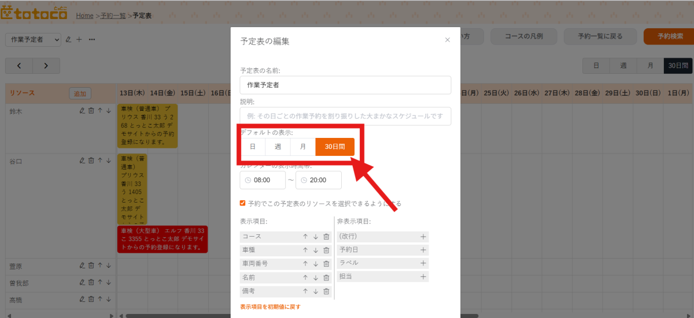The height and width of the screenshot is (318, 694).
Task: Delete the コース display item
Action: [x=326, y=237]
